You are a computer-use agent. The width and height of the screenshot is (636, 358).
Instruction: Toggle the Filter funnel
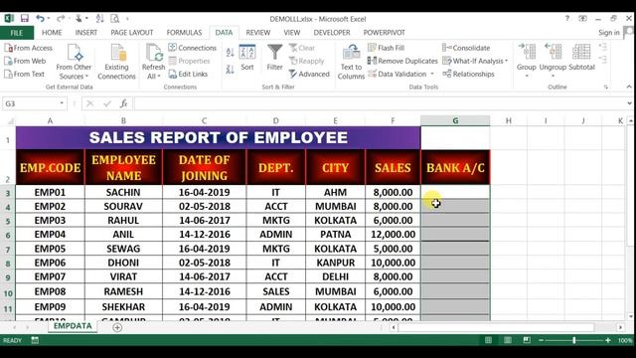[274, 58]
